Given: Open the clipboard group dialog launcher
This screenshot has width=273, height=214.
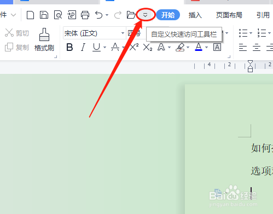Looking at the screenshot, I should pos(56,57).
